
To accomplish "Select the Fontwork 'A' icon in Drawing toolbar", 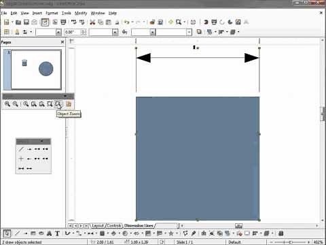I will [x=49, y=233].
